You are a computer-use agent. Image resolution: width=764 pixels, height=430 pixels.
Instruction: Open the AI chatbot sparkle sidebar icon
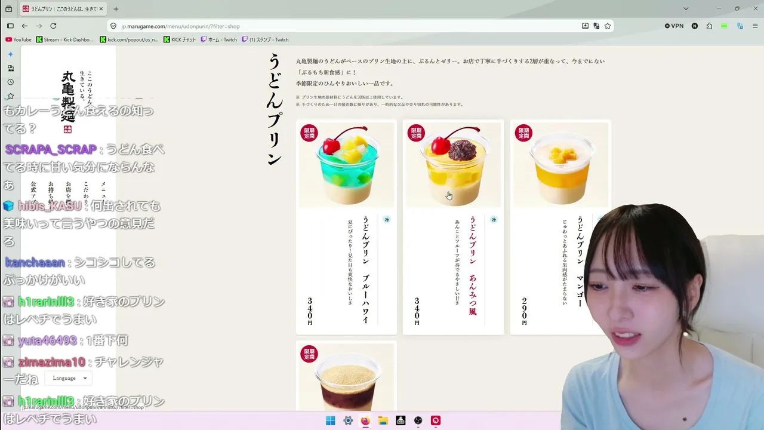[10, 54]
